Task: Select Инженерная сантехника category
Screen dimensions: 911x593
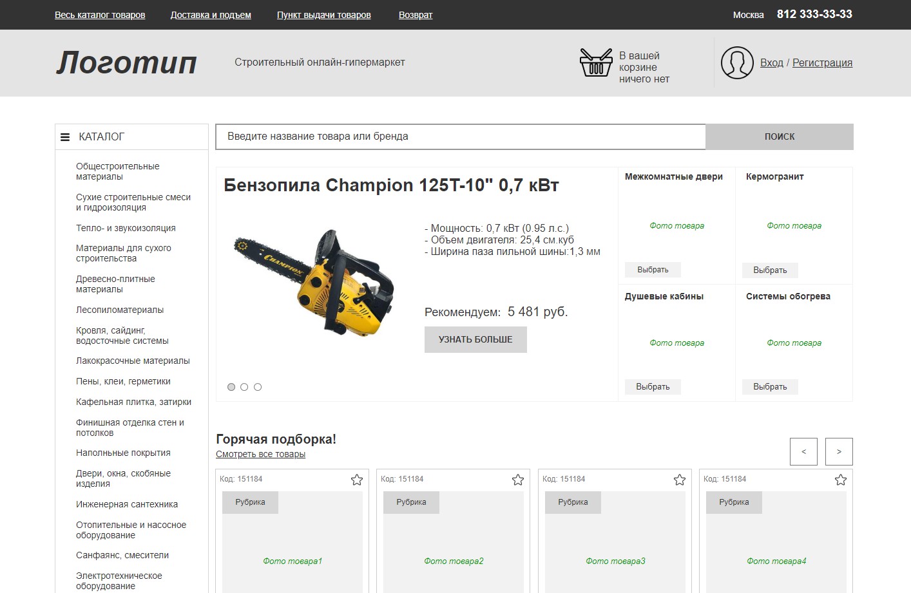Action: [127, 504]
